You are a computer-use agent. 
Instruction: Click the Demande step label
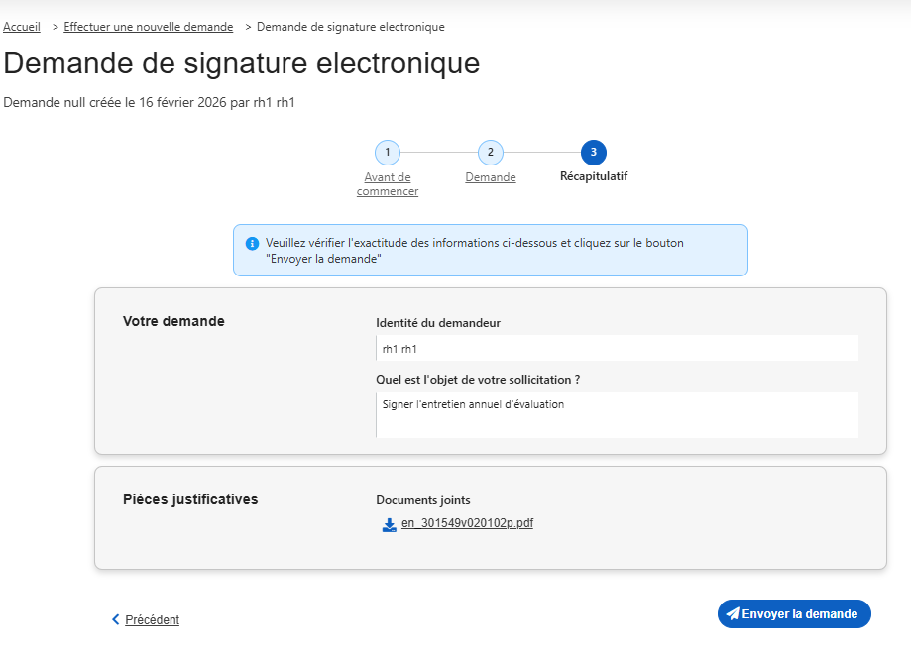coord(490,177)
